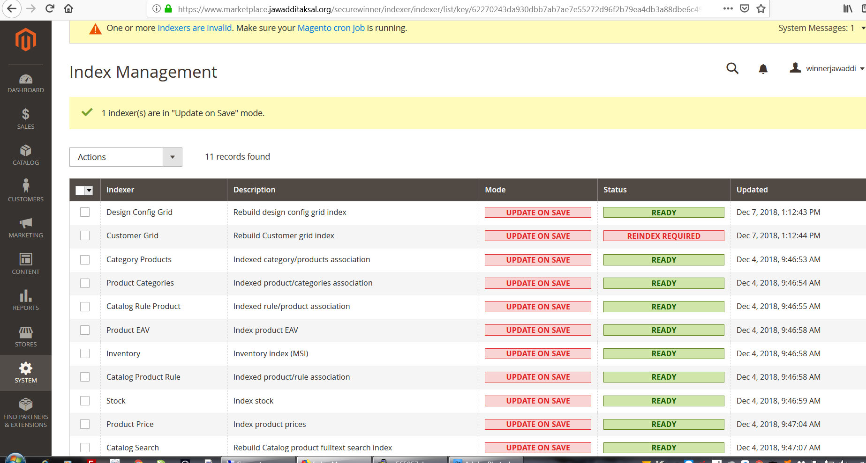The height and width of the screenshot is (463, 866).
Task: Follow the "Magento cron job" link
Action: coord(331,28)
